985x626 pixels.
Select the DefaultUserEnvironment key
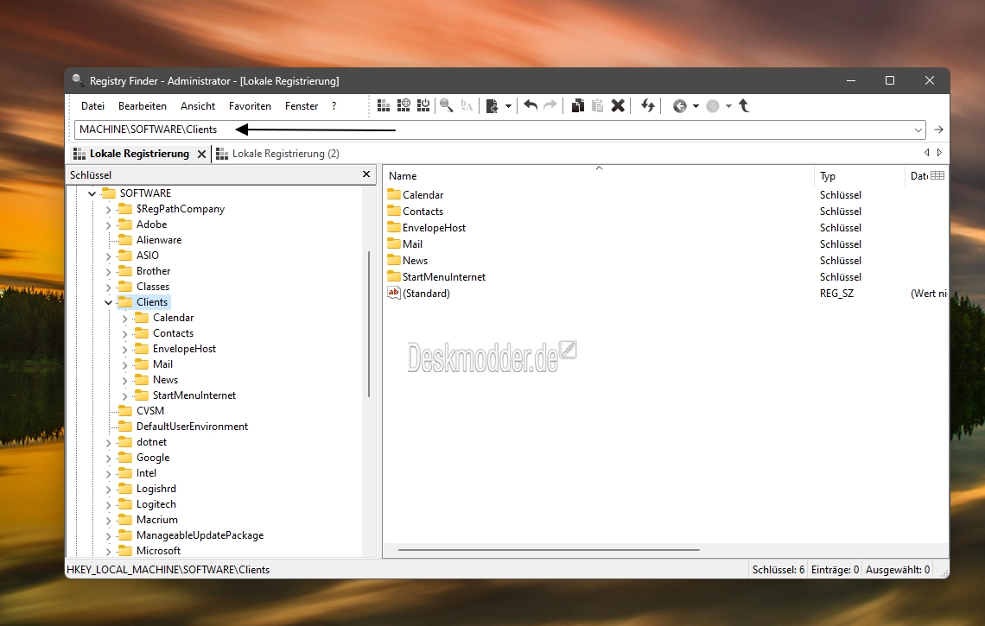click(x=192, y=427)
